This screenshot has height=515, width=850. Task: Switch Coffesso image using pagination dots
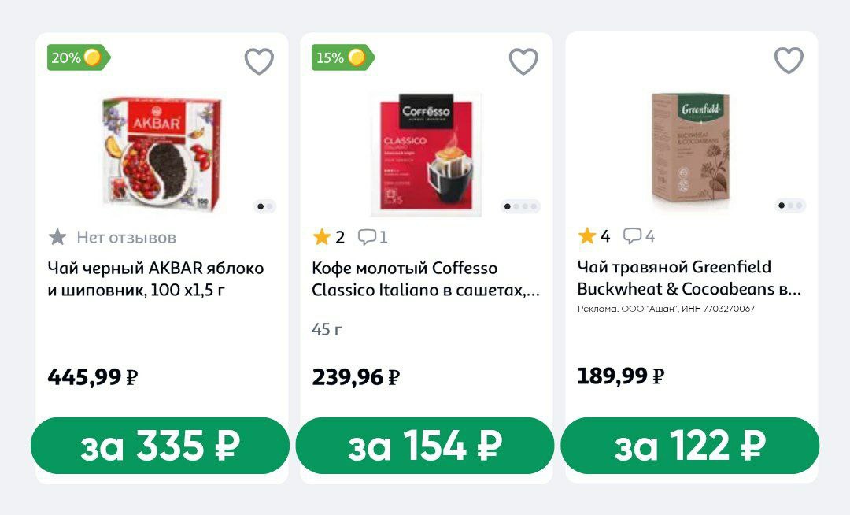[521, 207]
